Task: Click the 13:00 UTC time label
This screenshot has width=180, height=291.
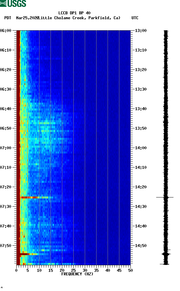Action: coord(141,30)
